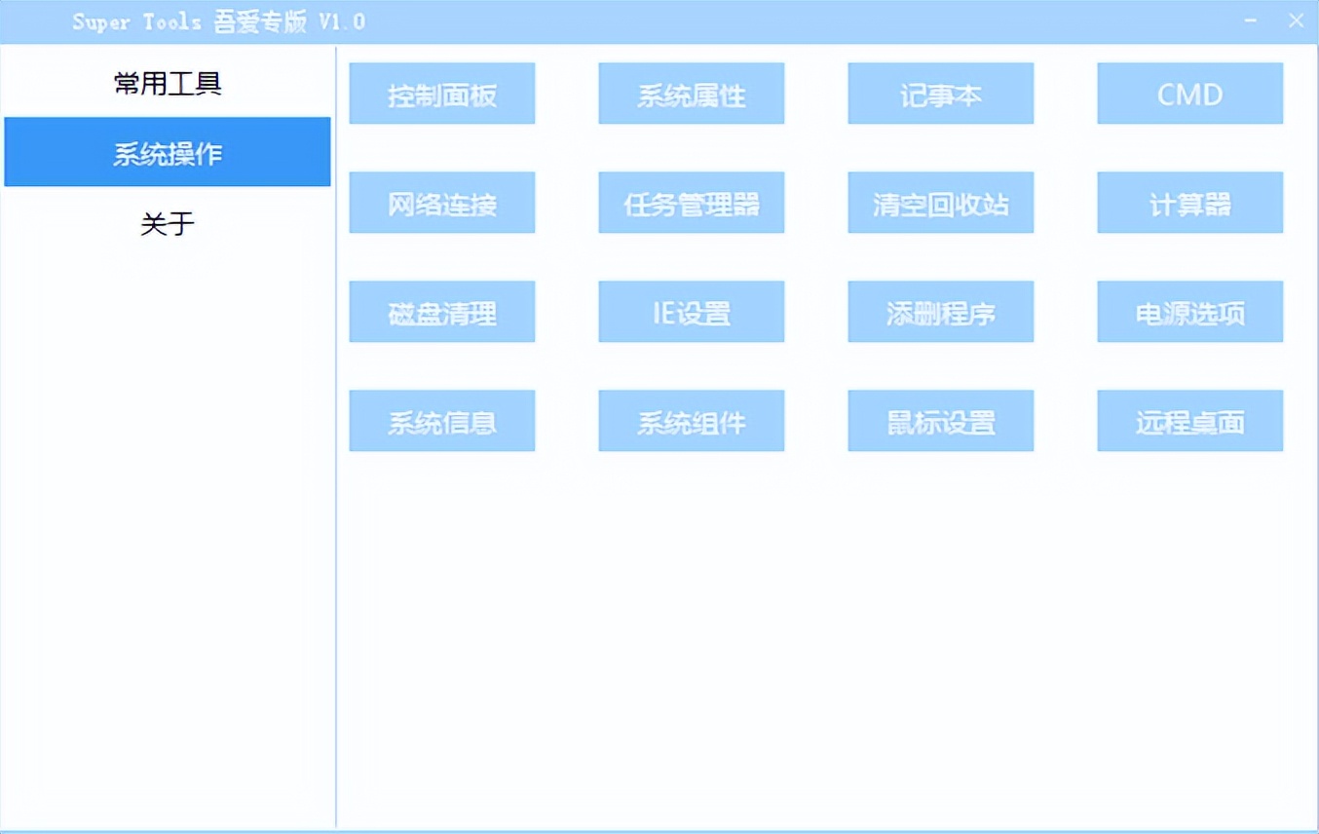1319x834 pixels.
Task: Open Network Connections (网络连接)
Action: click(x=441, y=203)
